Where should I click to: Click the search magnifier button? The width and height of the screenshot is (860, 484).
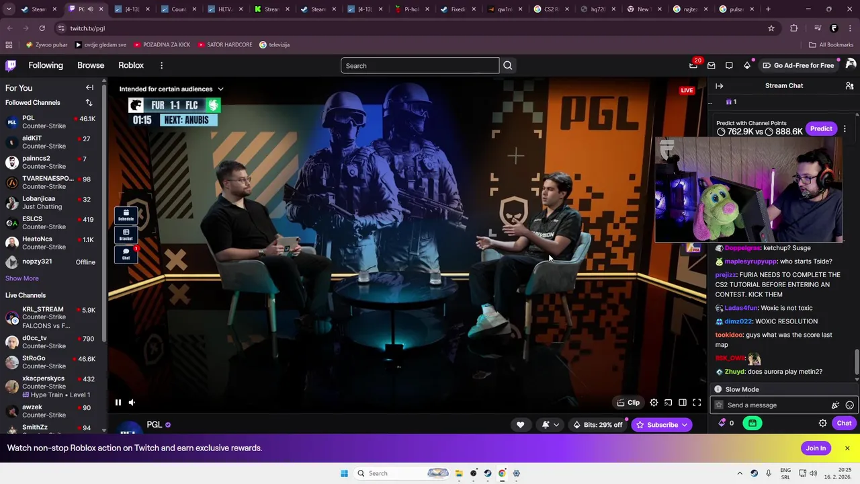click(x=508, y=65)
